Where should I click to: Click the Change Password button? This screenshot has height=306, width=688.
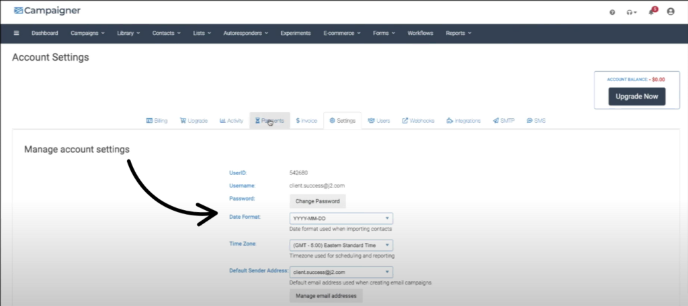[317, 201]
